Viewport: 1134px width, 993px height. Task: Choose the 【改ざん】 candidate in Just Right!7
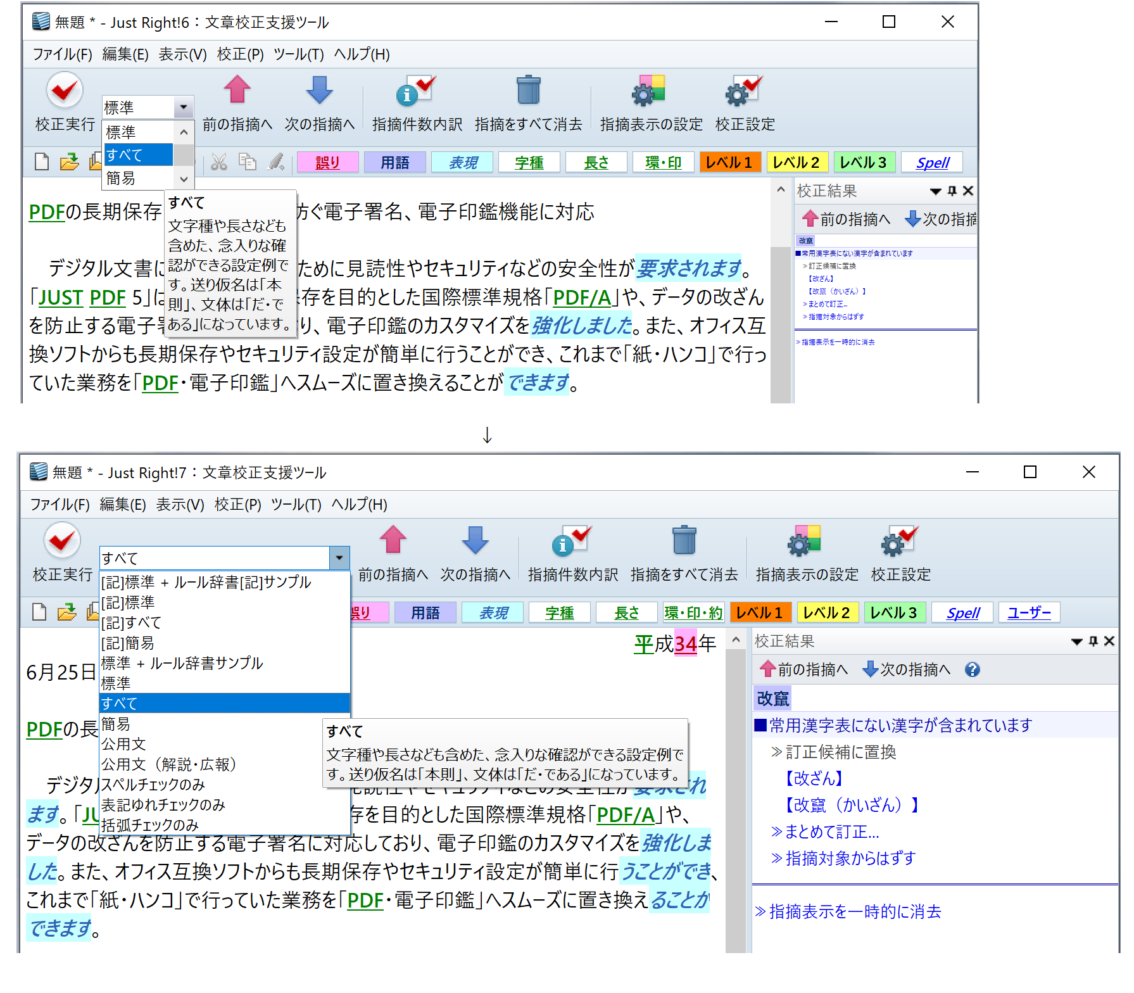(x=815, y=778)
